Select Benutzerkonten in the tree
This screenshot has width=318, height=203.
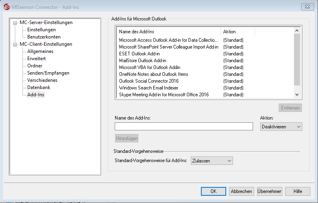[x=44, y=37]
